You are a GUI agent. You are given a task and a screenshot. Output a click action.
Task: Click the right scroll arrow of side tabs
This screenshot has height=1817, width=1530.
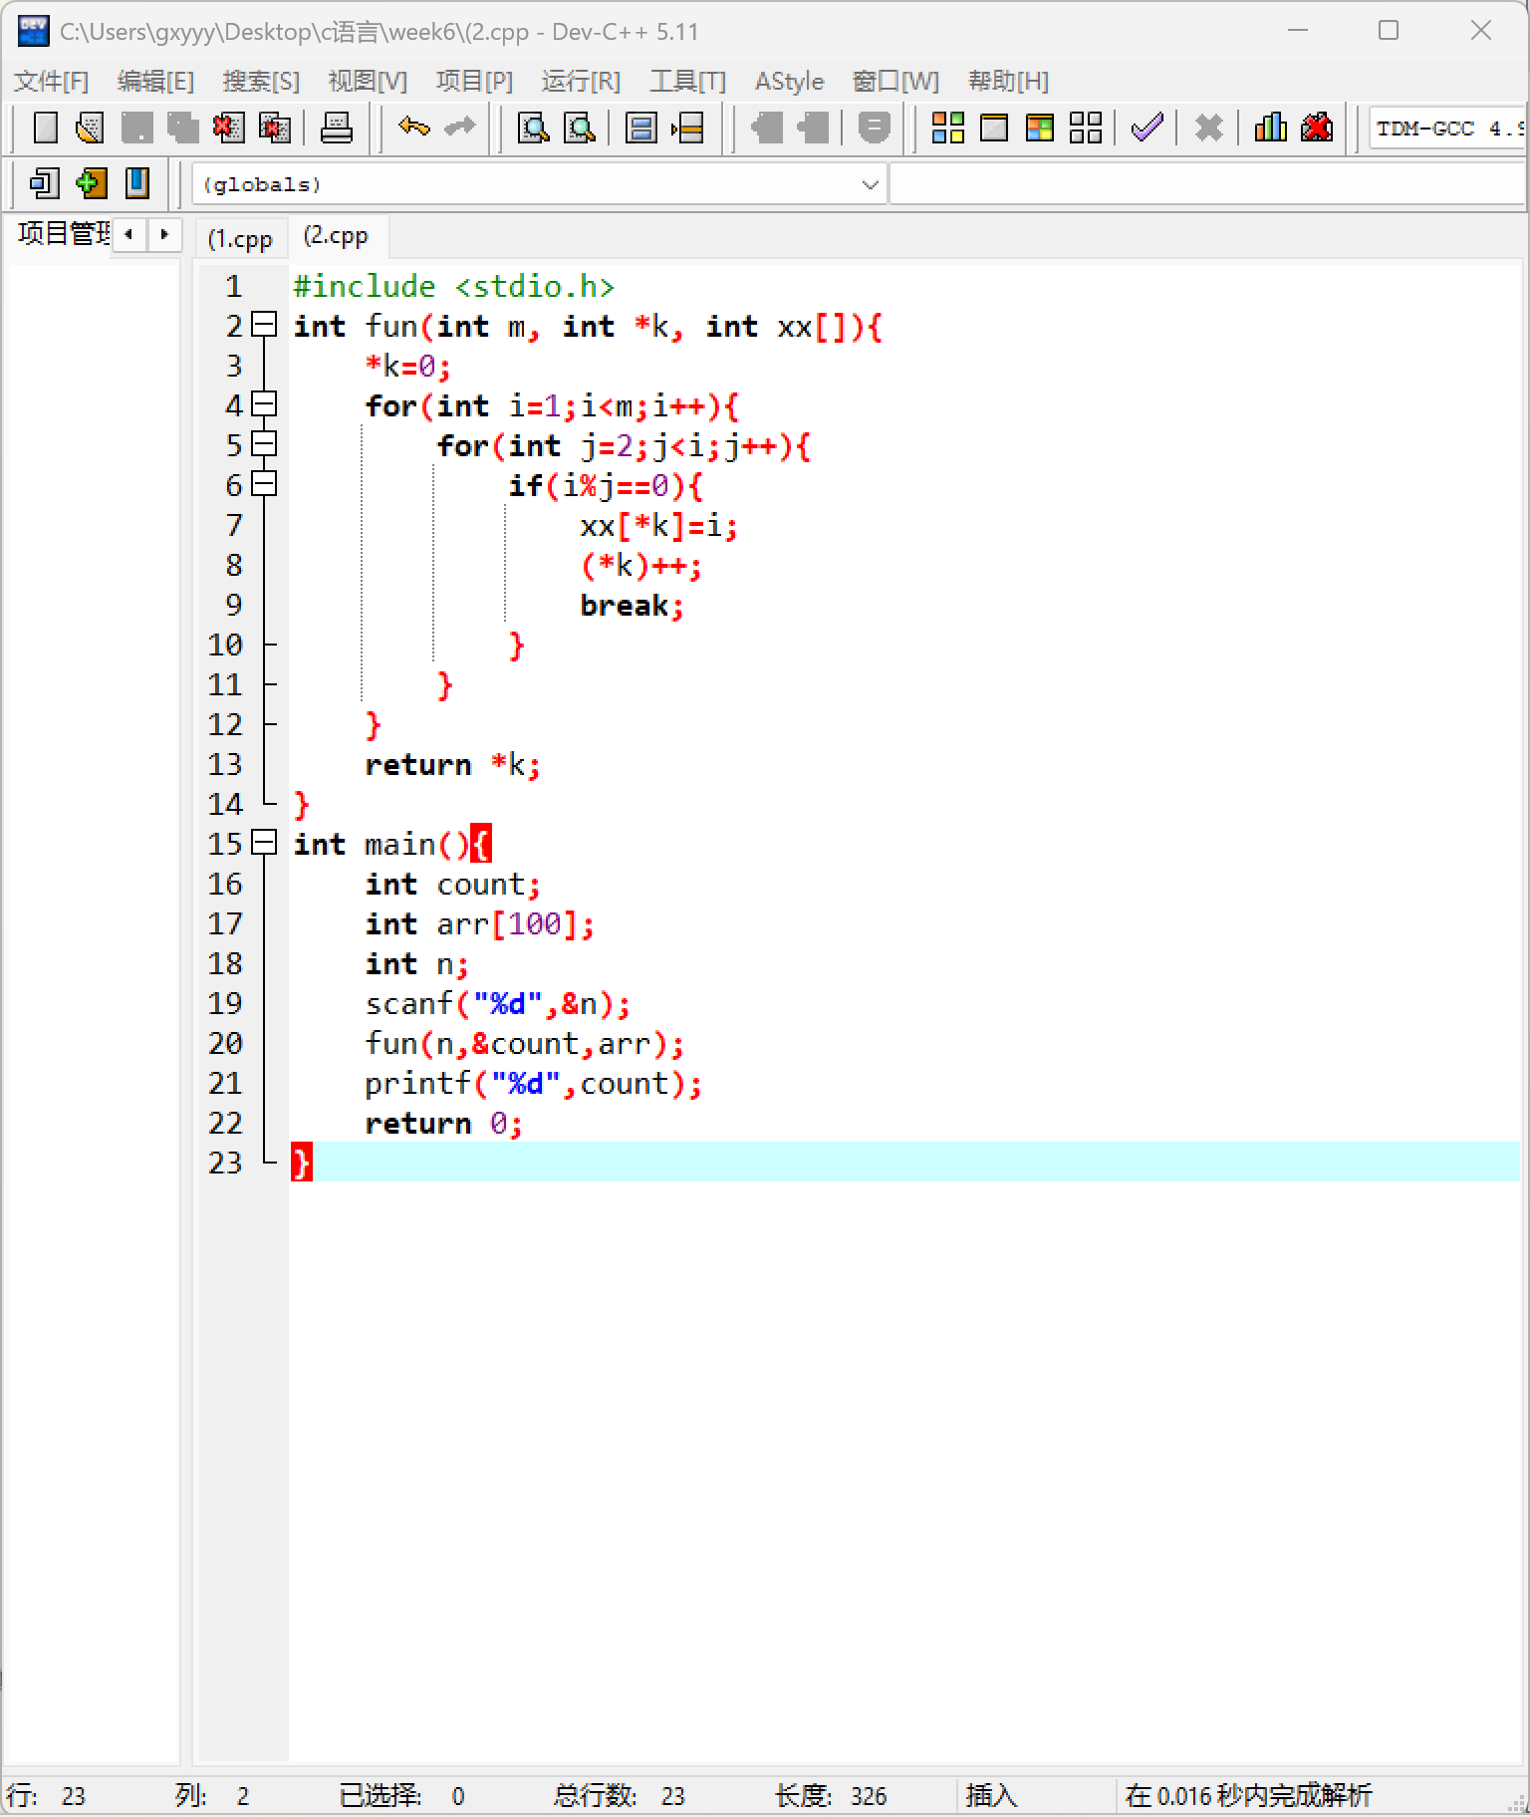coord(164,234)
